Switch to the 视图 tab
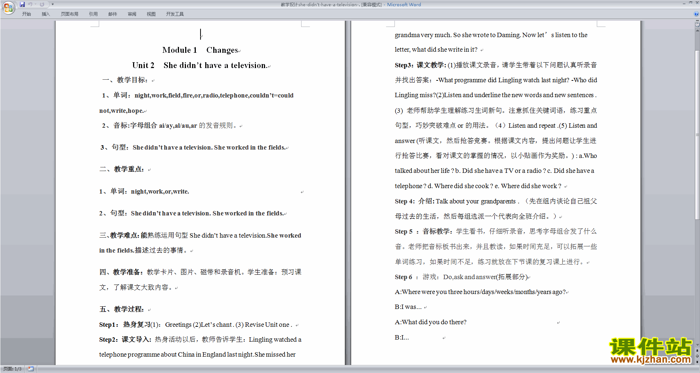The image size is (700, 373). click(x=151, y=14)
